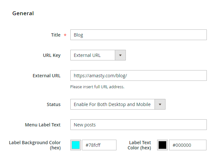Click the 'External URL' field label on the left
Viewport: 221px width, 161px height.
(x=46, y=76)
